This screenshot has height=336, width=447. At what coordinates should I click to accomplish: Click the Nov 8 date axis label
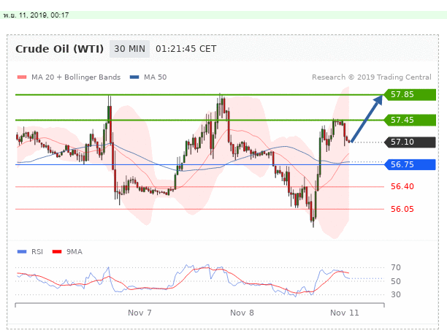pos(242,313)
